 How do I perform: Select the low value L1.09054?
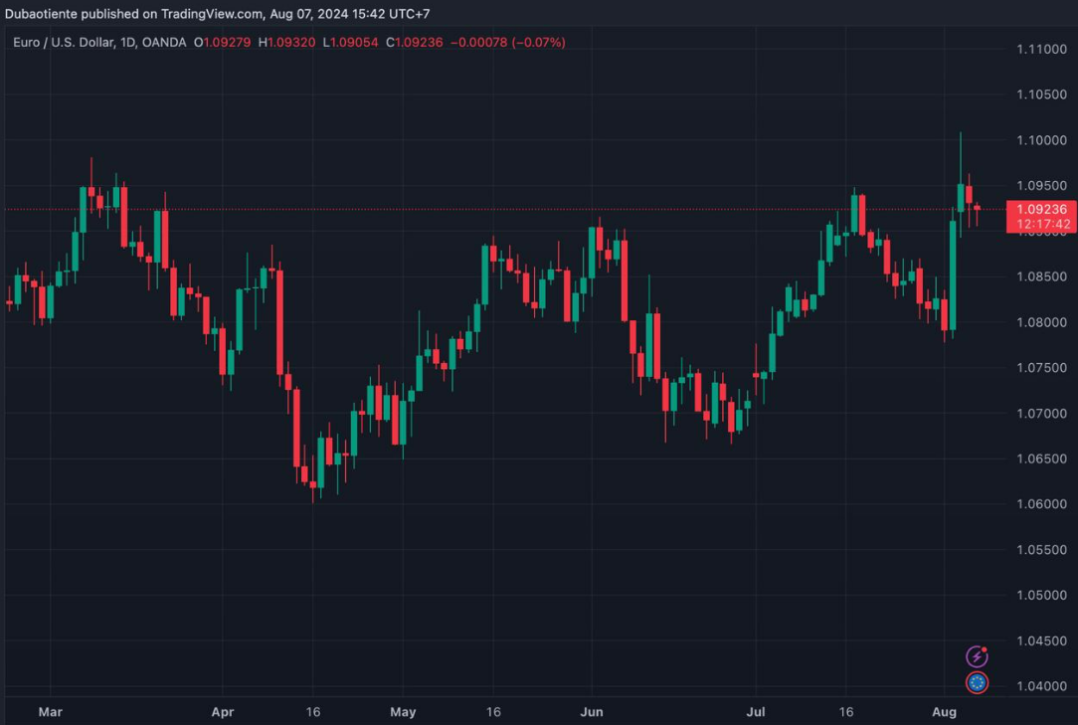click(x=351, y=43)
